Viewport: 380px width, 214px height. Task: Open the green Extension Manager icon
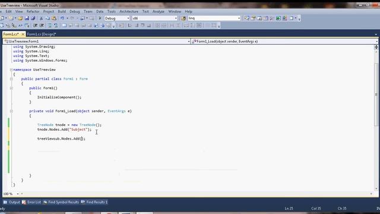point(278,18)
